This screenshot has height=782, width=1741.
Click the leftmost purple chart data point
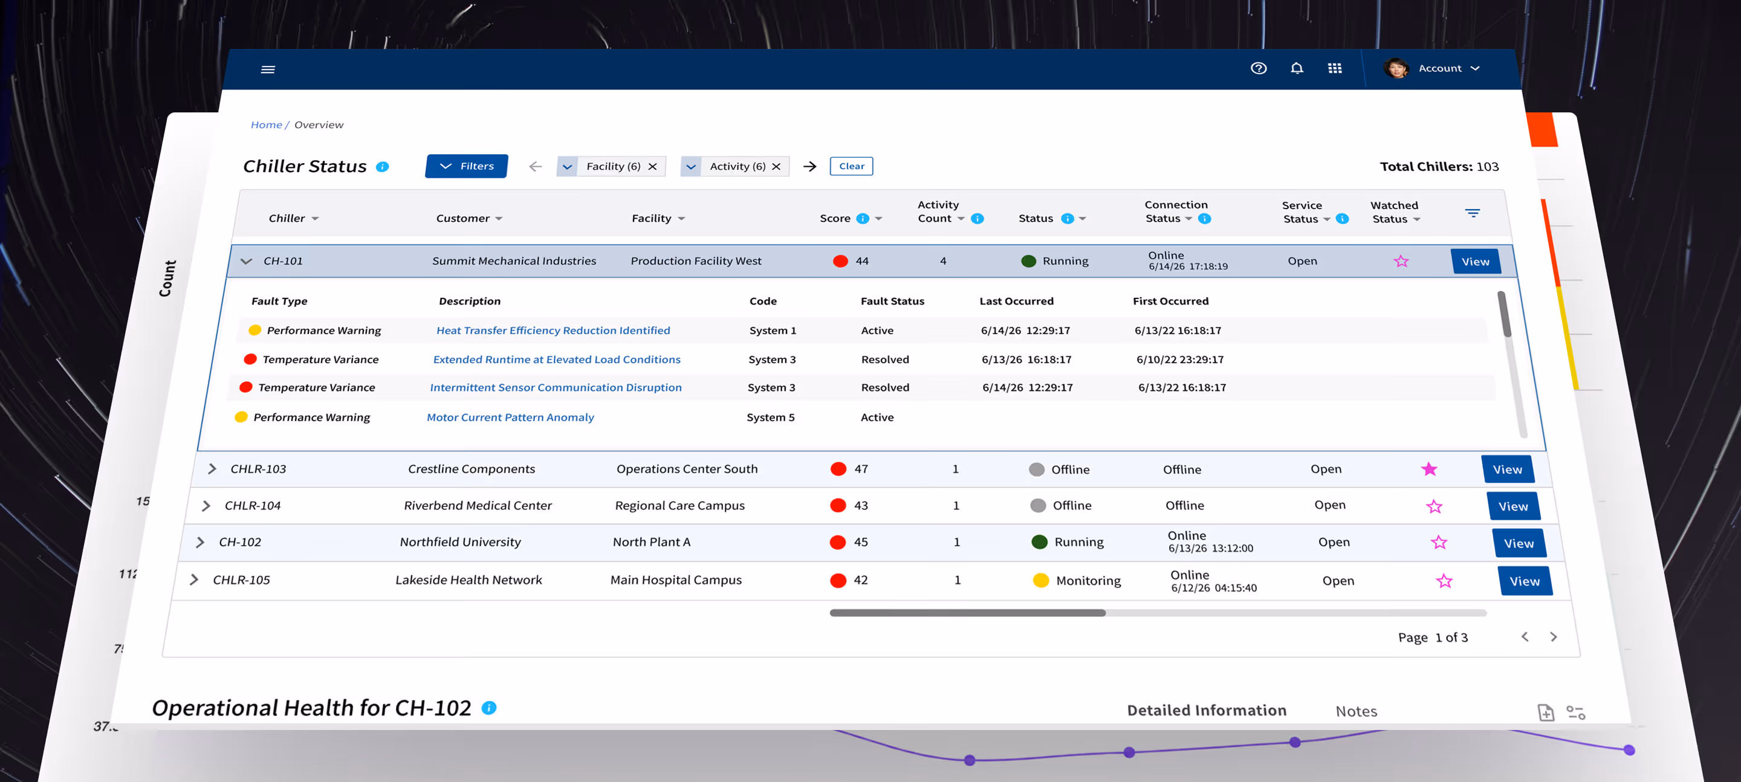(969, 760)
